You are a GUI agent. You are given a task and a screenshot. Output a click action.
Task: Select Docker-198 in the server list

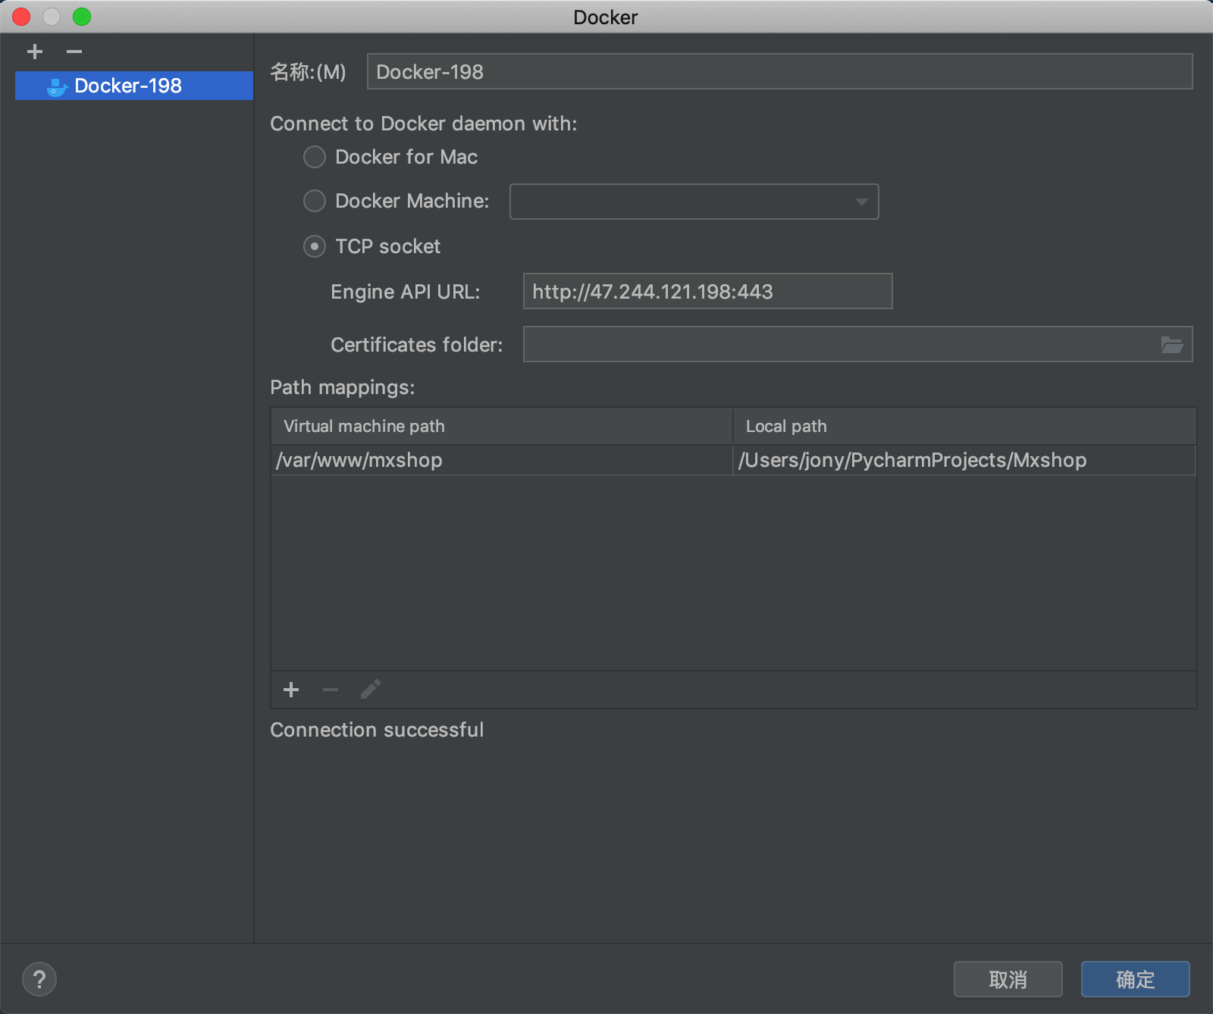[128, 86]
